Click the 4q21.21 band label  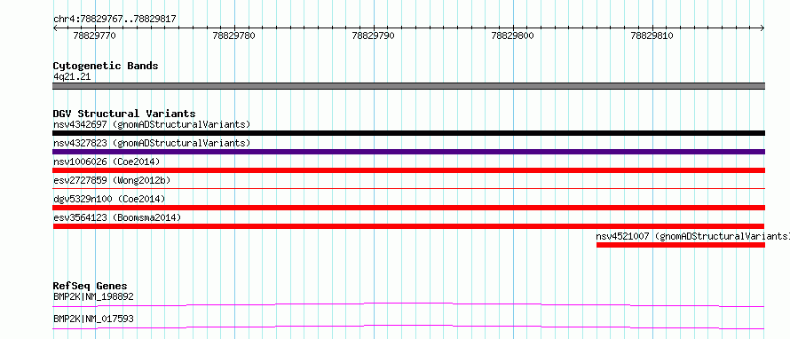click(x=72, y=76)
